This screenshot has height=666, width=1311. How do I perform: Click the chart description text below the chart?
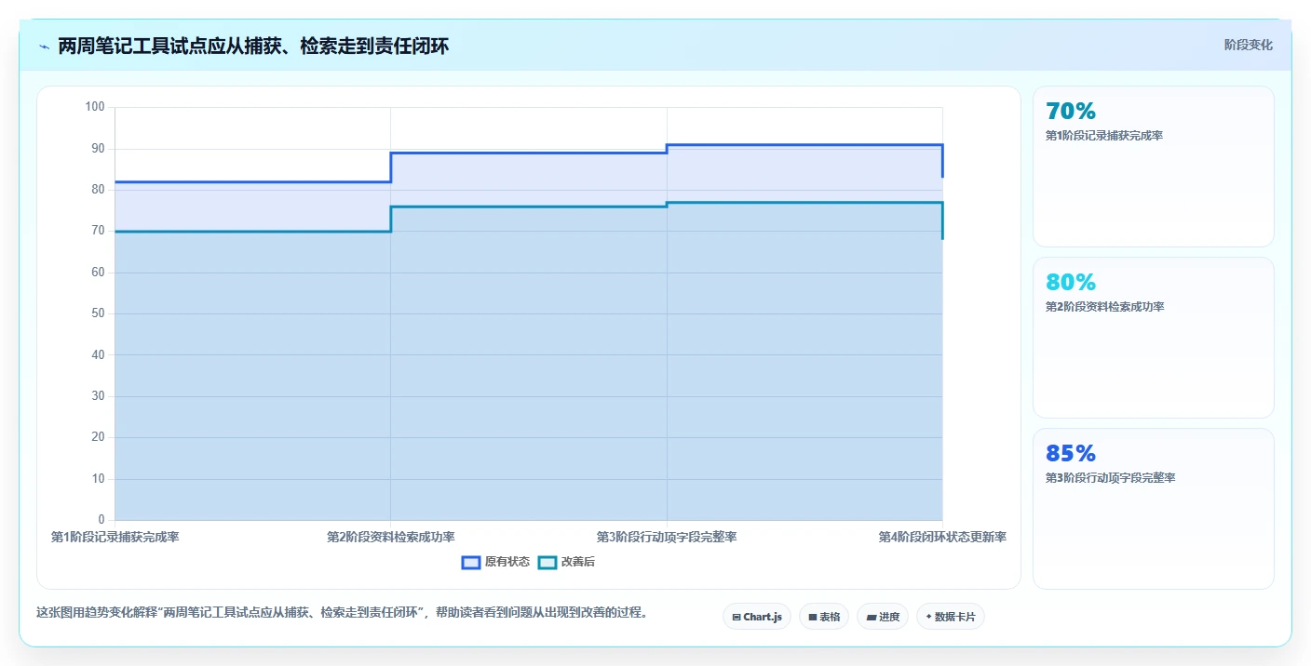tap(342, 613)
